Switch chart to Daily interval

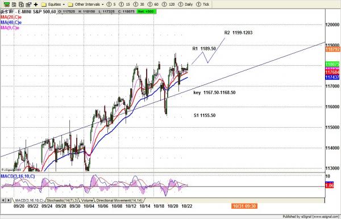pyautogui.click(x=186, y=5)
